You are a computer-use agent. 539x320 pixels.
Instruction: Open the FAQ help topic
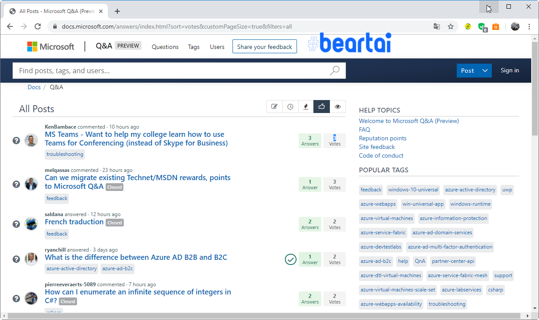coord(365,129)
